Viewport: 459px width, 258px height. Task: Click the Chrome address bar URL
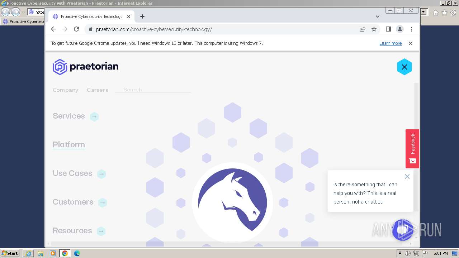point(154,29)
